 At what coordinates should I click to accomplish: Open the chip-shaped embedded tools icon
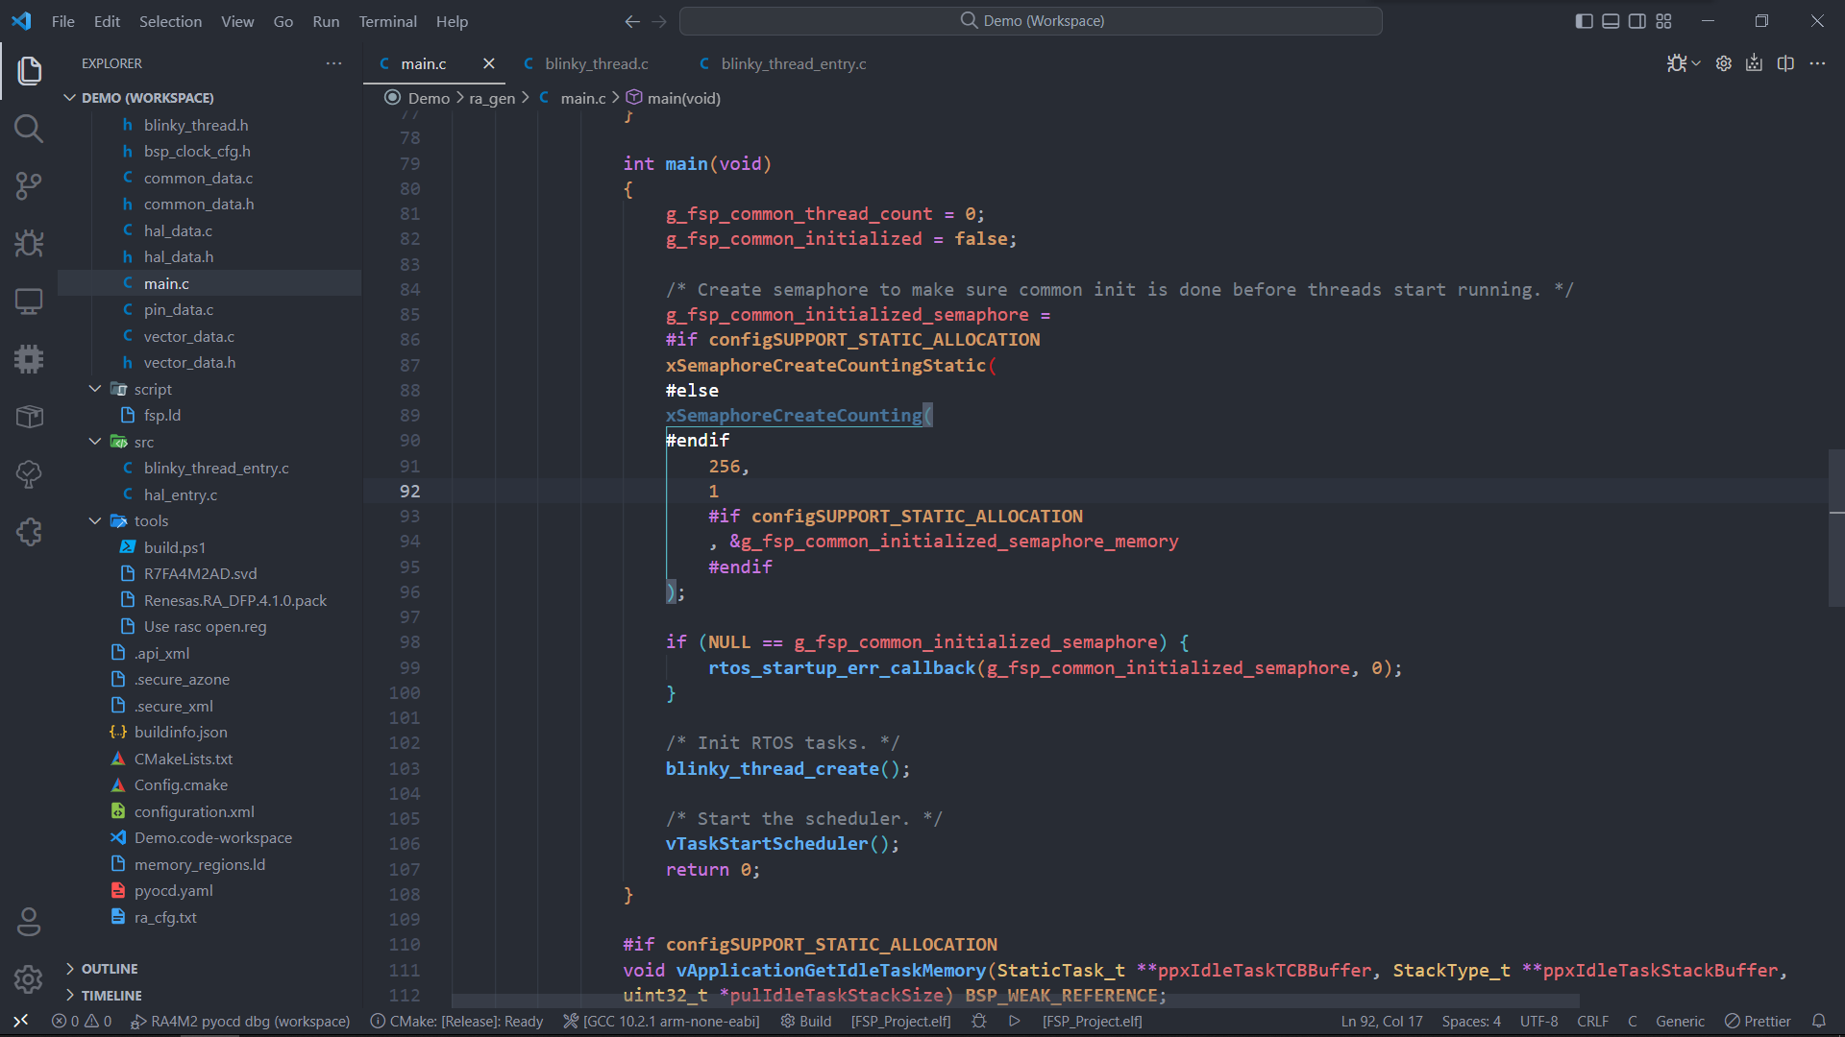tap(29, 358)
